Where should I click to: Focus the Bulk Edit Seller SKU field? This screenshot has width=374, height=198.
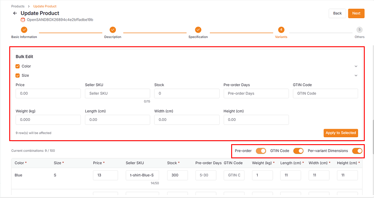117,93
